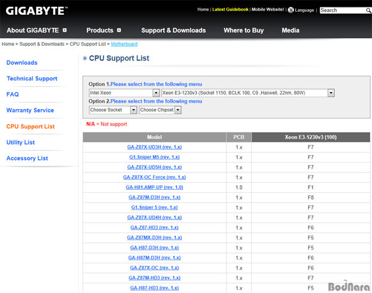Open GA-H87-HD3 (rev. 1.x) link
Image resolution: width=372 pixels, height=293 pixels.
(154, 288)
